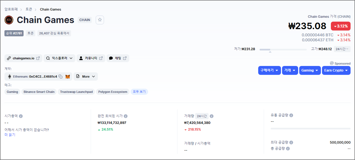Open the Earn Crypto dropdown
The height and width of the screenshot is (160, 355).
(336, 70)
